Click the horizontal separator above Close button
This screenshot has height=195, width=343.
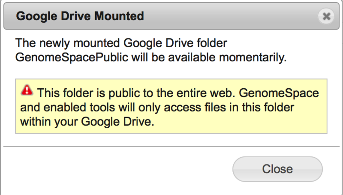171,146
